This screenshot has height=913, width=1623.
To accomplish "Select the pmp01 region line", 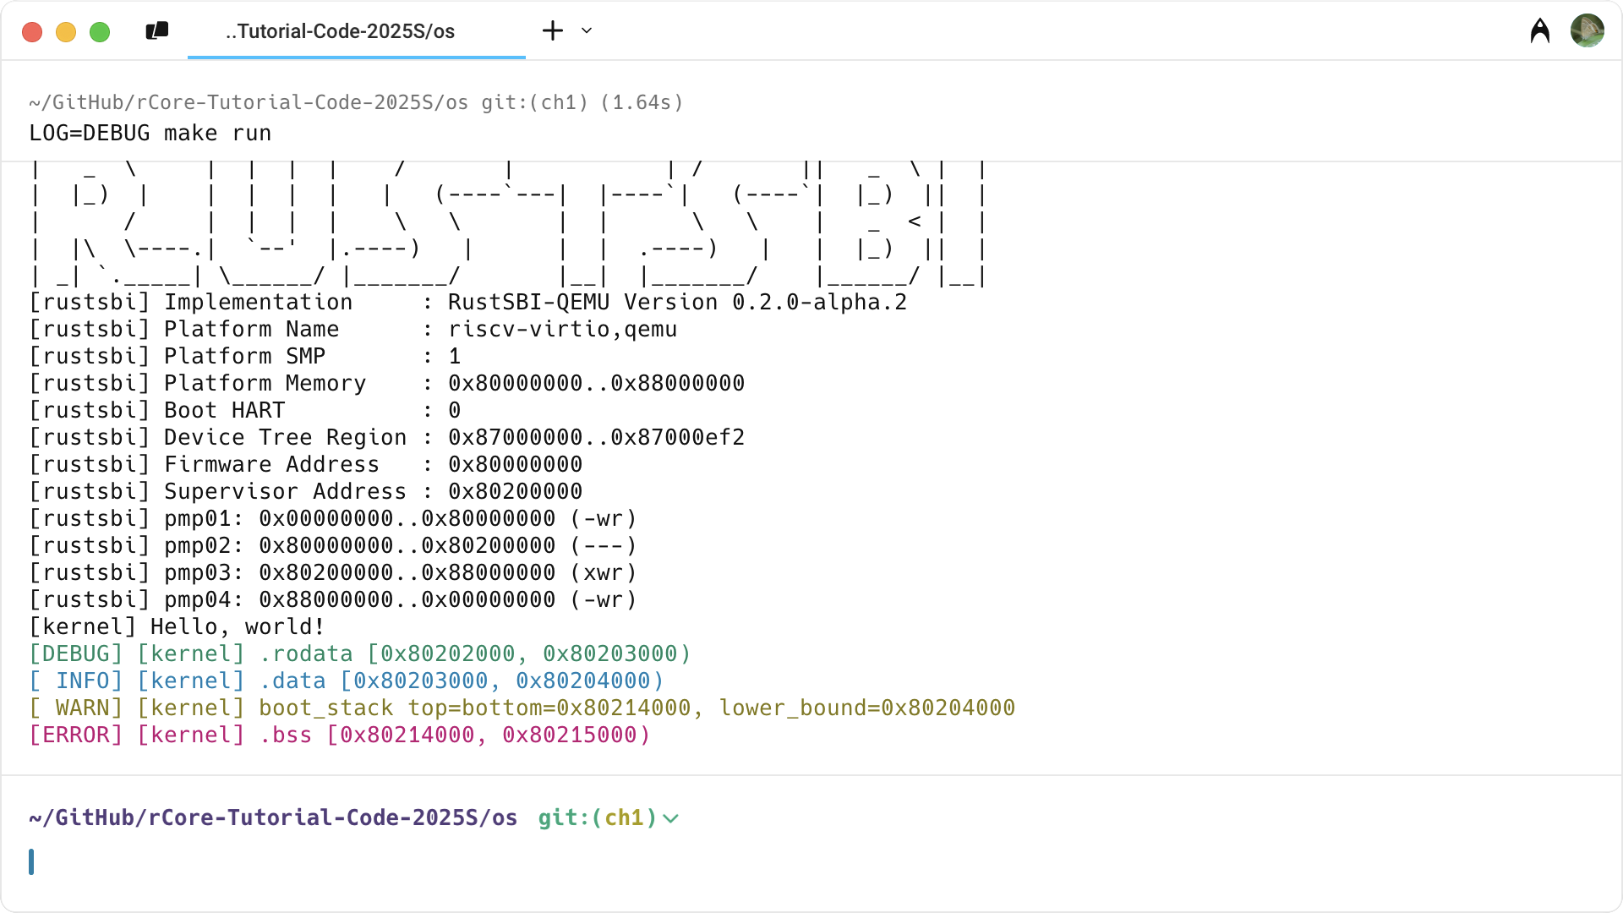I will (333, 518).
